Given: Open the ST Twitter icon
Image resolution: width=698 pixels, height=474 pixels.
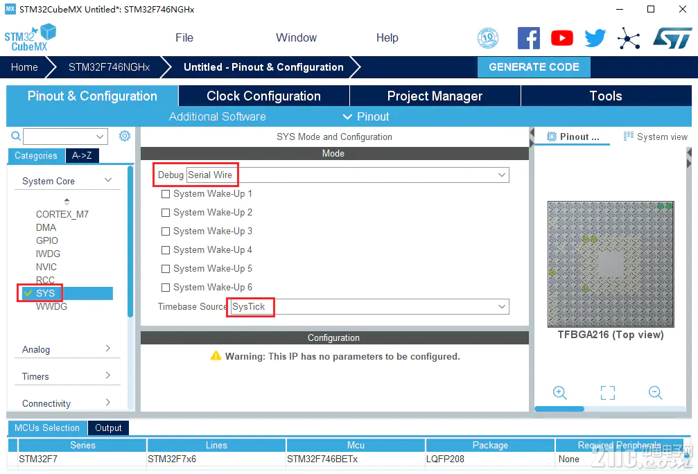Looking at the screenshot, I should [x=595, y=38].
